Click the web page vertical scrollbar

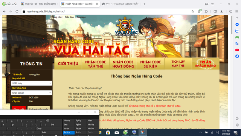click(x=232, y=25)
